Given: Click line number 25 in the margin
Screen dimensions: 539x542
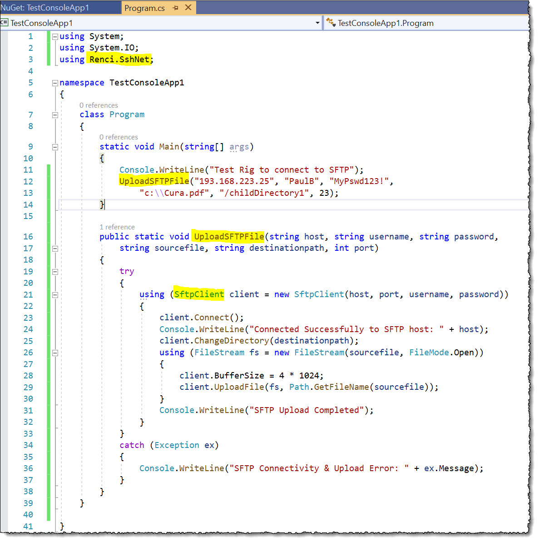Looking at the screenshot, I should coord(28,341).
